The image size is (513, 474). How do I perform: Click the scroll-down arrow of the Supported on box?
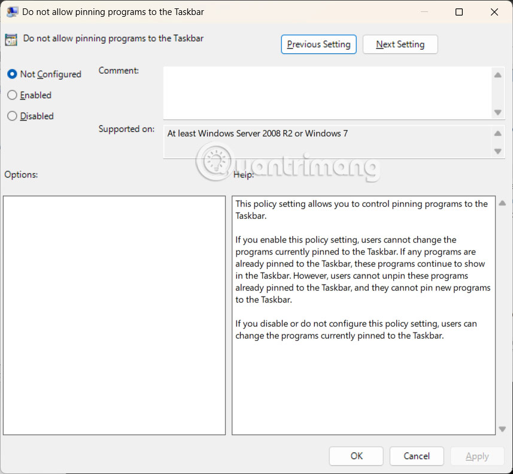[x=497, y=150]
